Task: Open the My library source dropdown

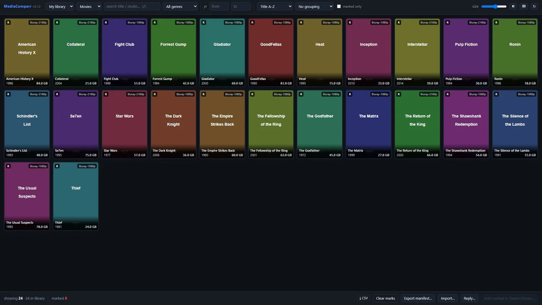Action: 60,6
